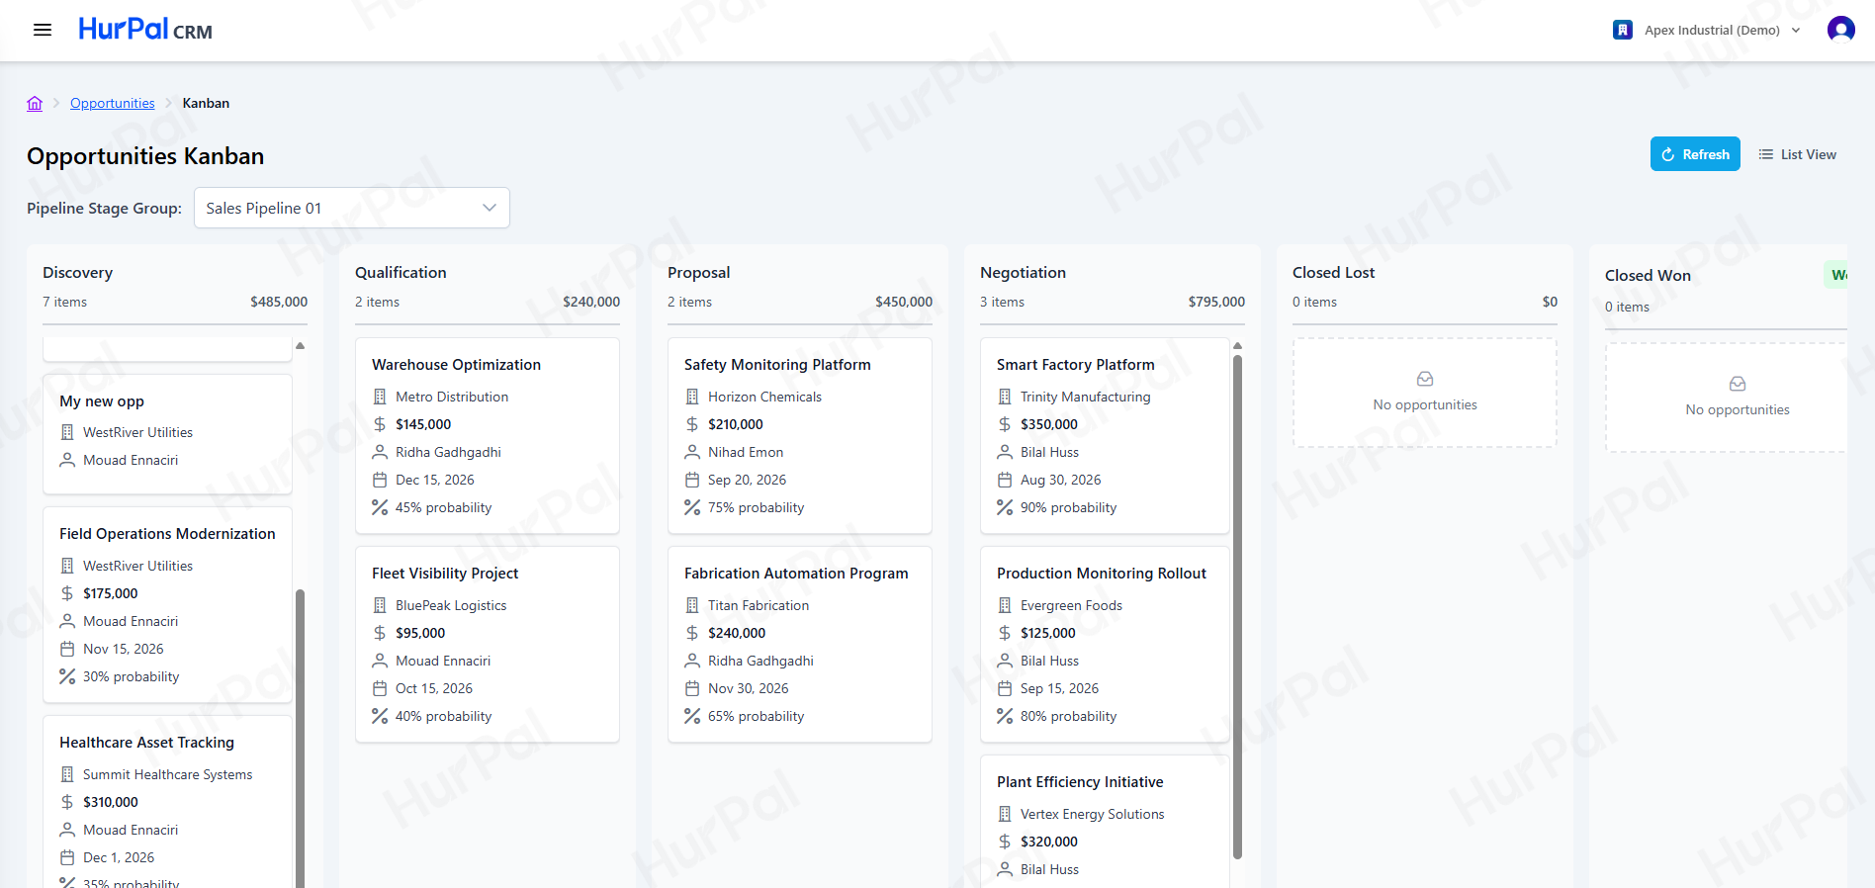Click the Apex Industrial company icon
Screen dimensions: 1875x888
point(1623,30)
